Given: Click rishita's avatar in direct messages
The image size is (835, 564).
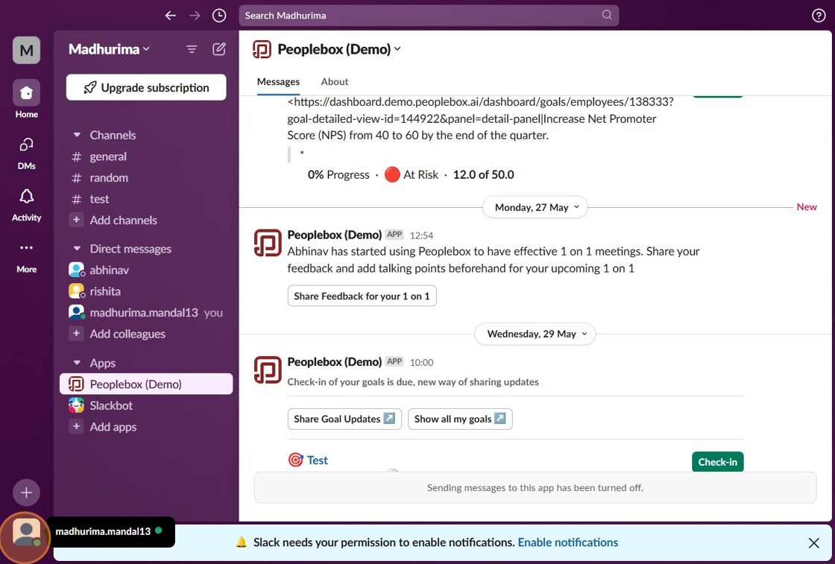Looking at the screenshot, I should pyautogui.click(x=76, y=291).
